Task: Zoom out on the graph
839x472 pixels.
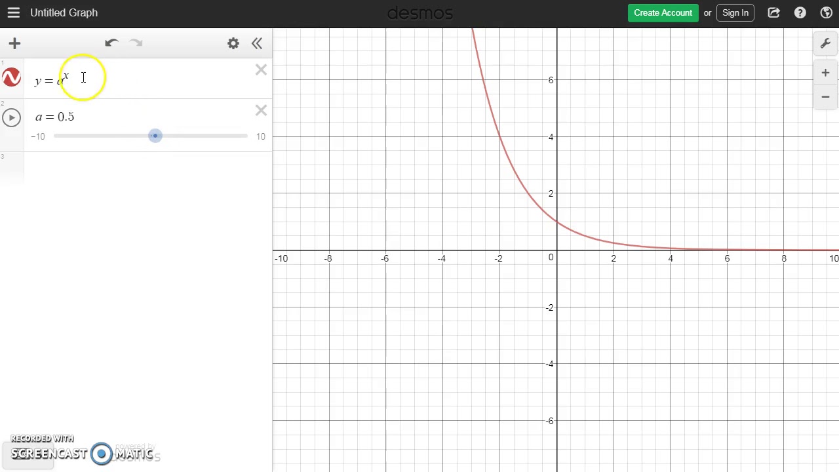Action: point(825,96)
